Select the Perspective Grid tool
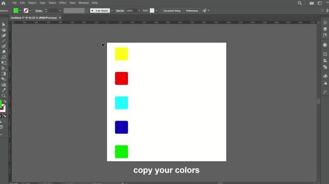Screen dimensions: 329x184 coord(4,68)
